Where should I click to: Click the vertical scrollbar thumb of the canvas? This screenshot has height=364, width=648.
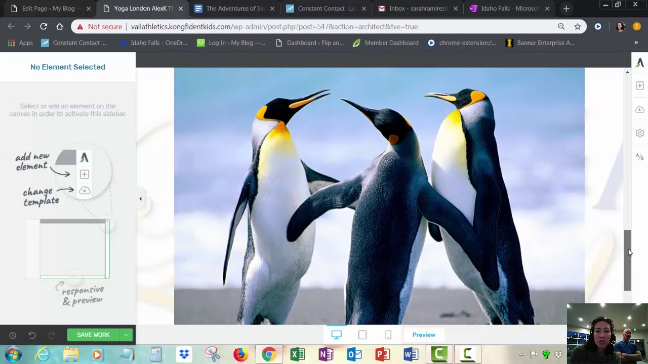click(x=627, y=260)
